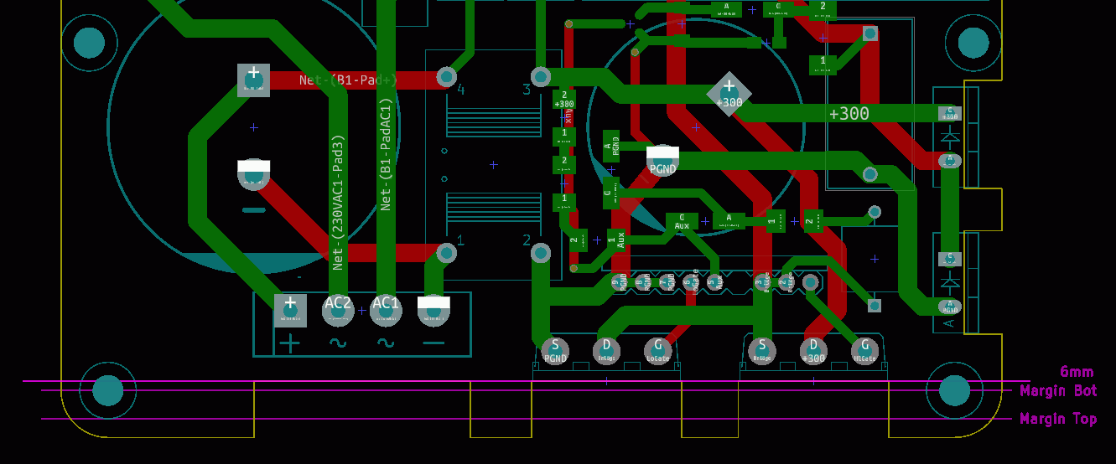
Task: Select the Net-(B1-Pad+) red track label
Action: [x=348, y=80]
